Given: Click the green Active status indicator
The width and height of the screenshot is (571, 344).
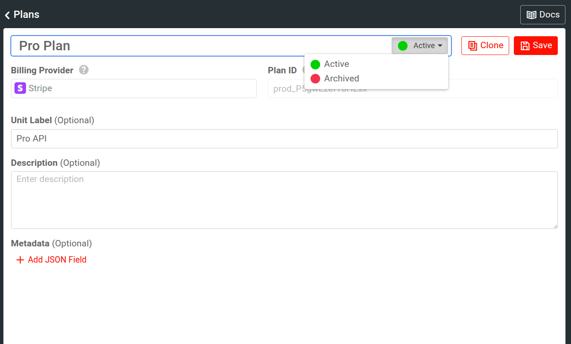Looking at the screenshot, I should point(402,45).
